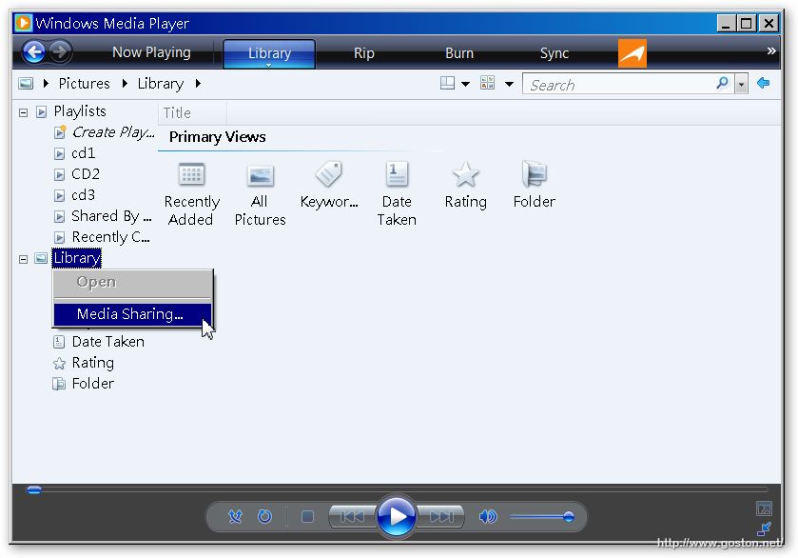Click Create Playlist in the tree
Screen dimensions: 798x558
click(x=113, y=132)
